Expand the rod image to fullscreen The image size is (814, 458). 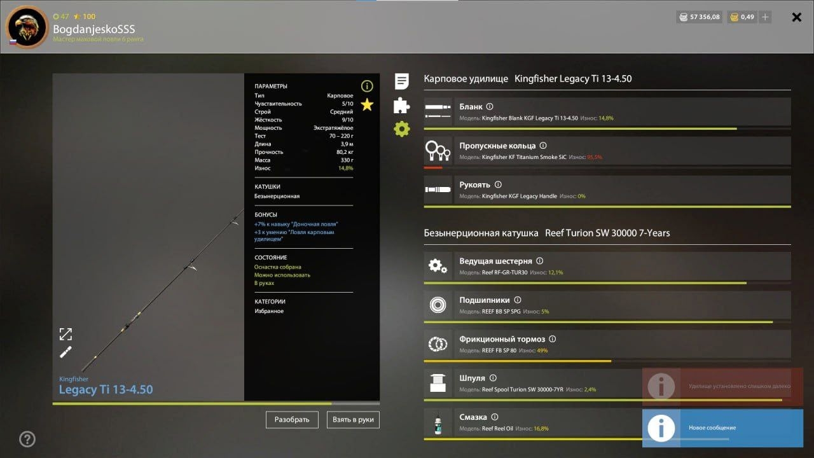pos(66,334)
